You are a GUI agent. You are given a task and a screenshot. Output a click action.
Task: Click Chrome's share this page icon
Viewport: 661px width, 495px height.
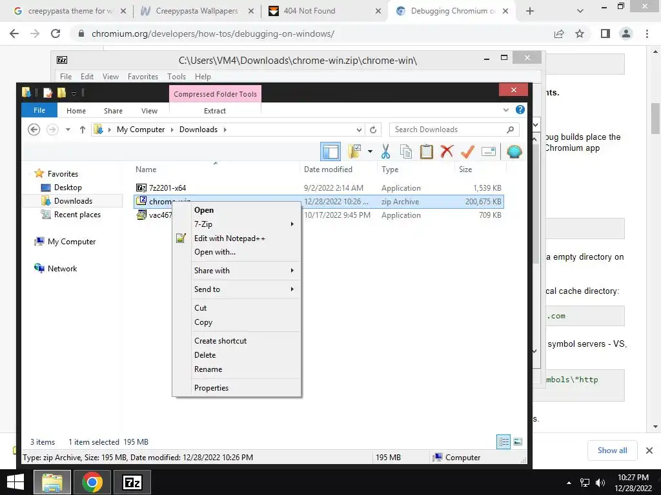559,34
